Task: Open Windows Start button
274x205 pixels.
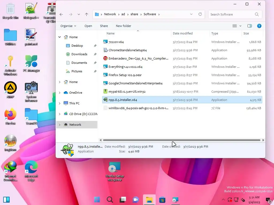Action: pyautogui.click(x=97, y=199)
